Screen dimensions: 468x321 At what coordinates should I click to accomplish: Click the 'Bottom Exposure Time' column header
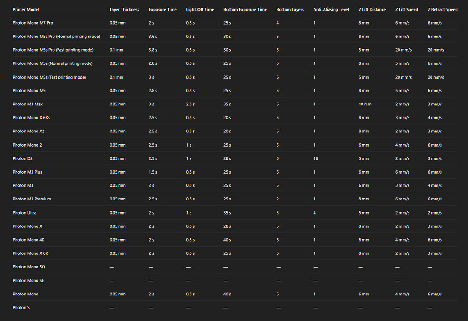coord(245,9)
